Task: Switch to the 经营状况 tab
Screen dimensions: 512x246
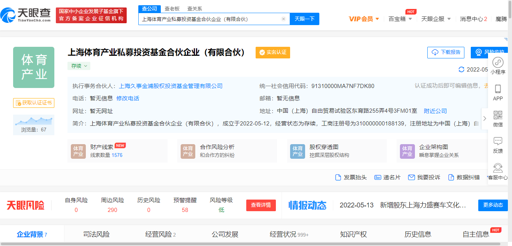Action: coord(289,234)
